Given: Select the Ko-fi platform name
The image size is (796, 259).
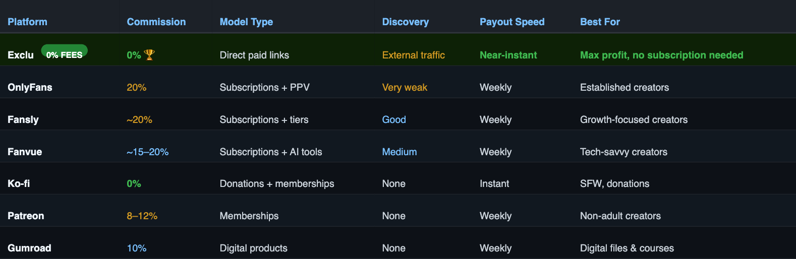Looking at the screenshot, I should 19,183.
